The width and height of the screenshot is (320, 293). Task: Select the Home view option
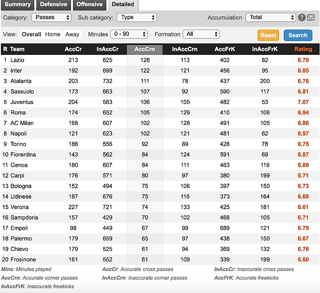(53, 34)
